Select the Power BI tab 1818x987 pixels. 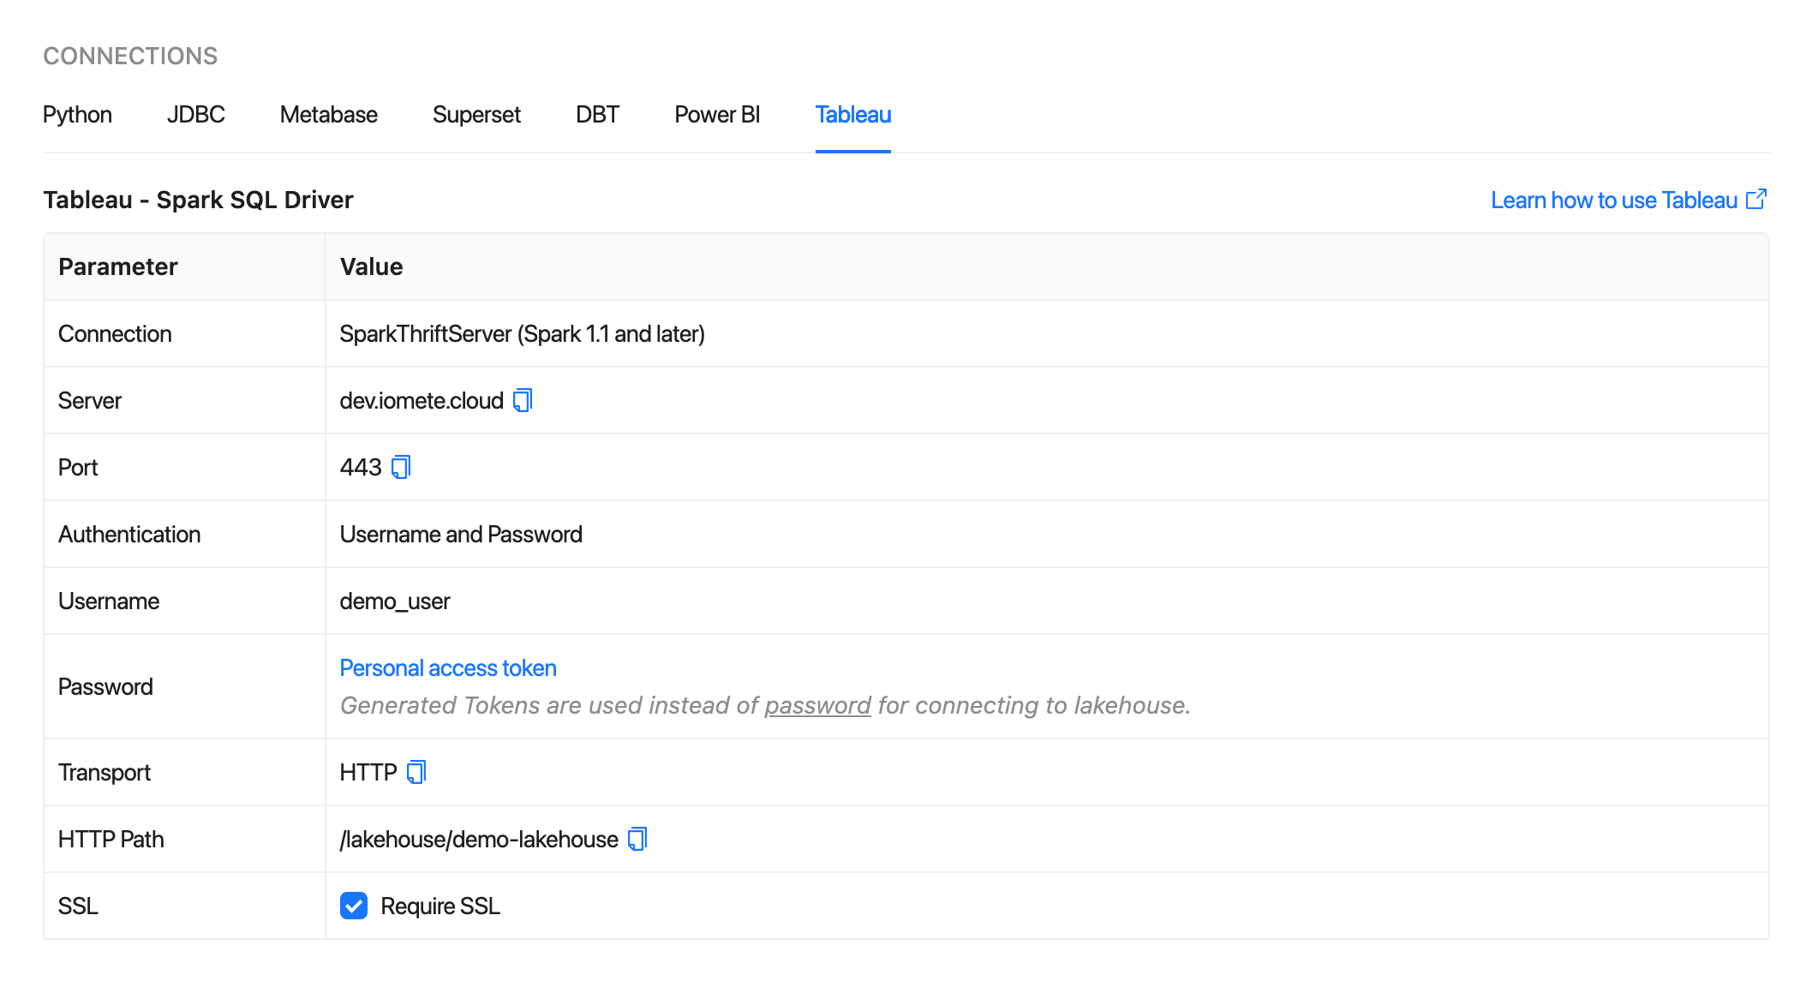717,115
